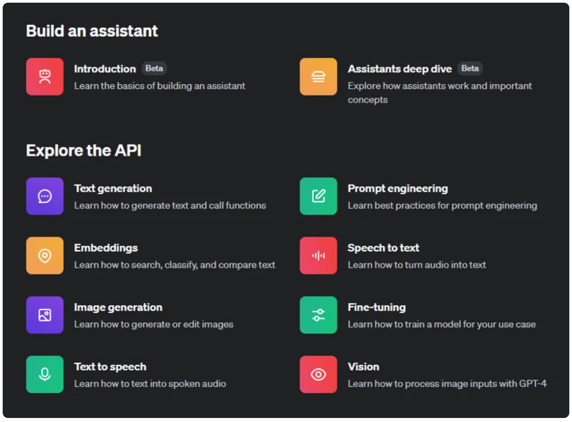Click the Embeddings heading

(106, 248)
